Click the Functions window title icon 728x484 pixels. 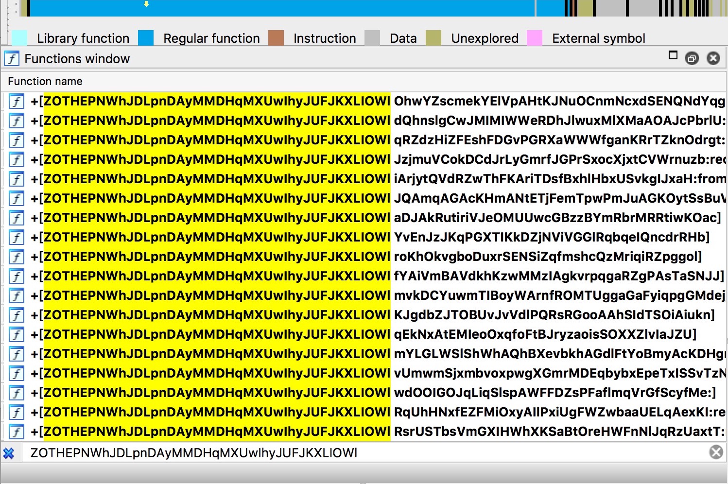12,59
